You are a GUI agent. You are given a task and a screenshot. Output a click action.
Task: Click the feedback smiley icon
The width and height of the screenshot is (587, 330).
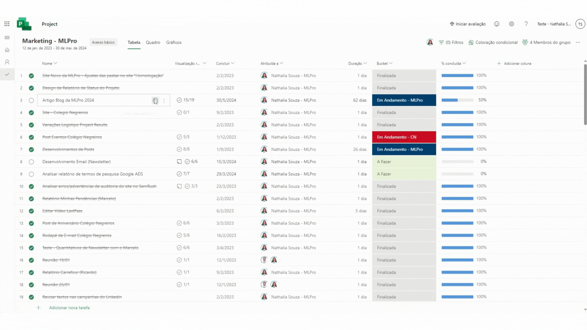[x=497, y=24]
